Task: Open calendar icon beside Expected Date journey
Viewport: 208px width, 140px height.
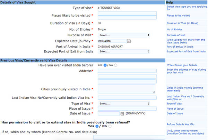Action: click(x=129, y=41)
